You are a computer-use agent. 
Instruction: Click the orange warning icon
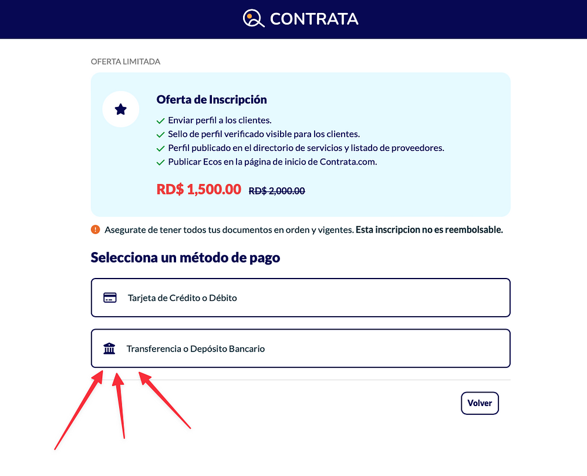click(96, 229)
